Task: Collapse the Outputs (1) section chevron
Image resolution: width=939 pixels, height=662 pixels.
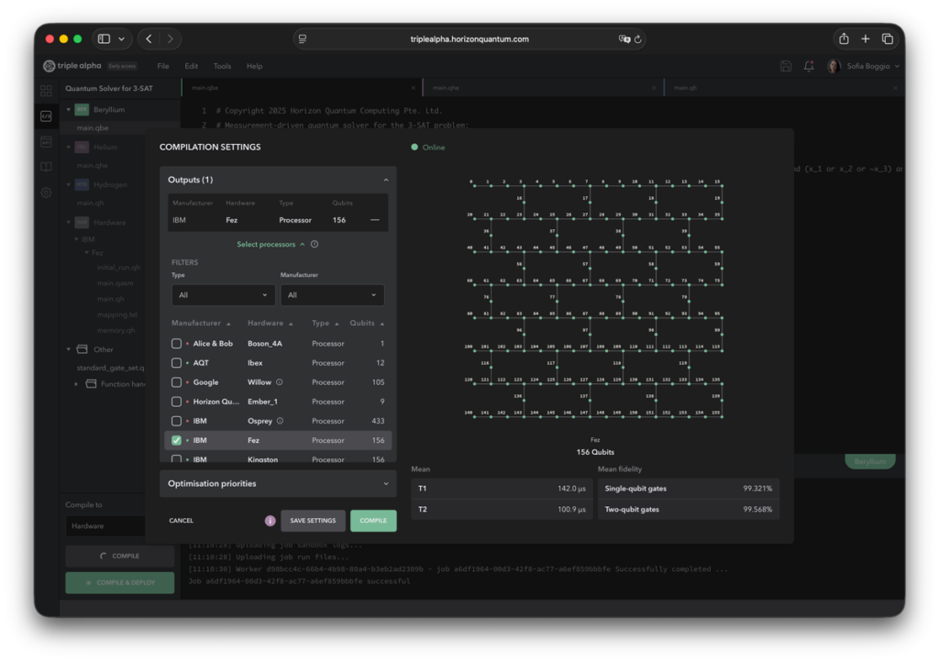Action: 386,180
